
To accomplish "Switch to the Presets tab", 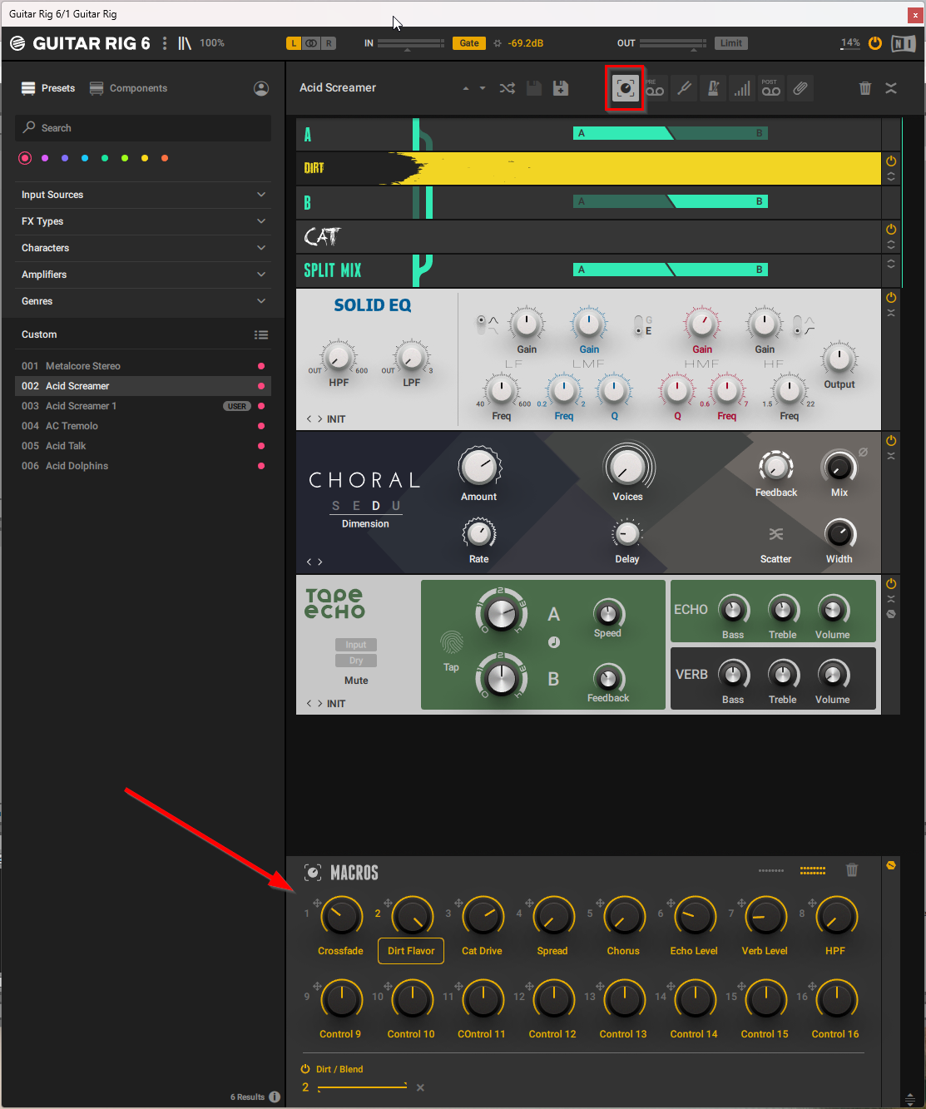I will (48, 88).
